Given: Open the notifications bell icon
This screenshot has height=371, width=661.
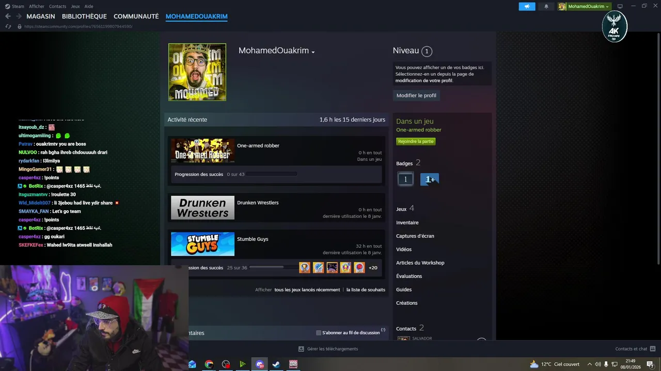Looking at the screenshot, I should click(546, 7).
